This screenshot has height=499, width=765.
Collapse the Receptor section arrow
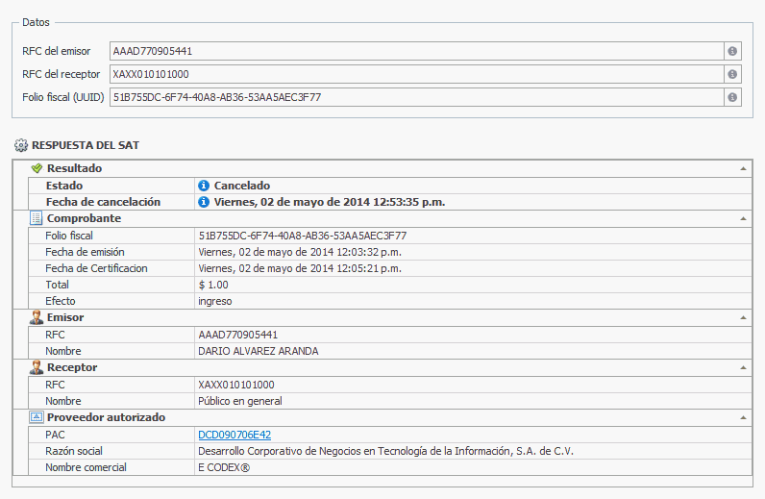pyautogui.click(x=743, y=367)
